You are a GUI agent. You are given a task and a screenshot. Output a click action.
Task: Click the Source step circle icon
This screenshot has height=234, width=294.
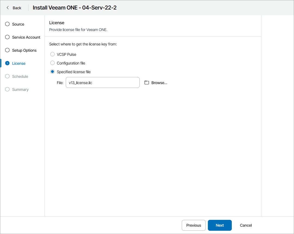[x=7, y=24]
